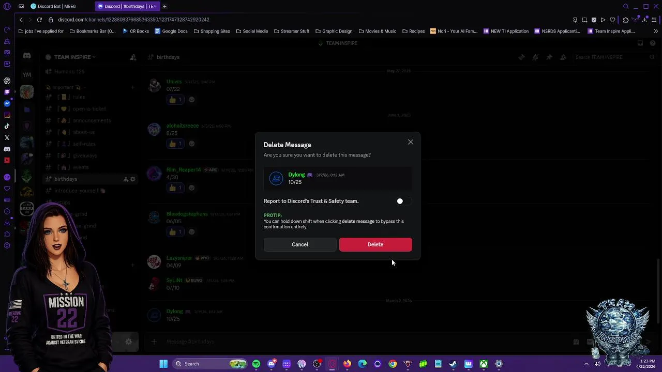Image resolution: width=662 pixels, height=372 pixels.
Task: Open the Bookmarks Bar folder
Action: pyautogui.click(x=93, y=31)
